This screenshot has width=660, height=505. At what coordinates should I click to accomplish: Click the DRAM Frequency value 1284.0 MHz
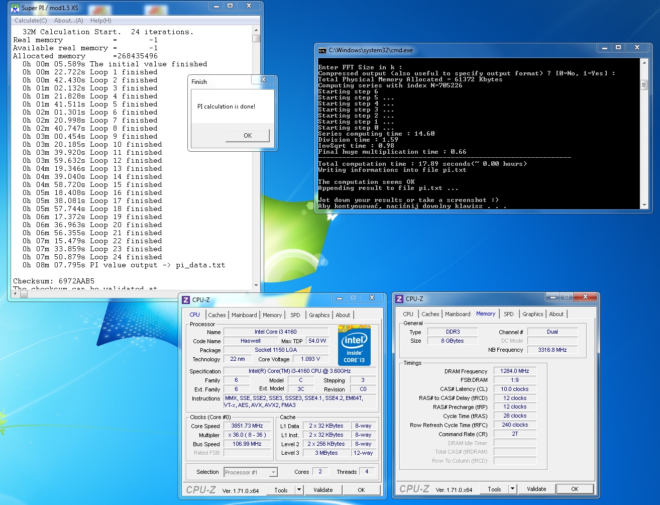tap(515, 371)
